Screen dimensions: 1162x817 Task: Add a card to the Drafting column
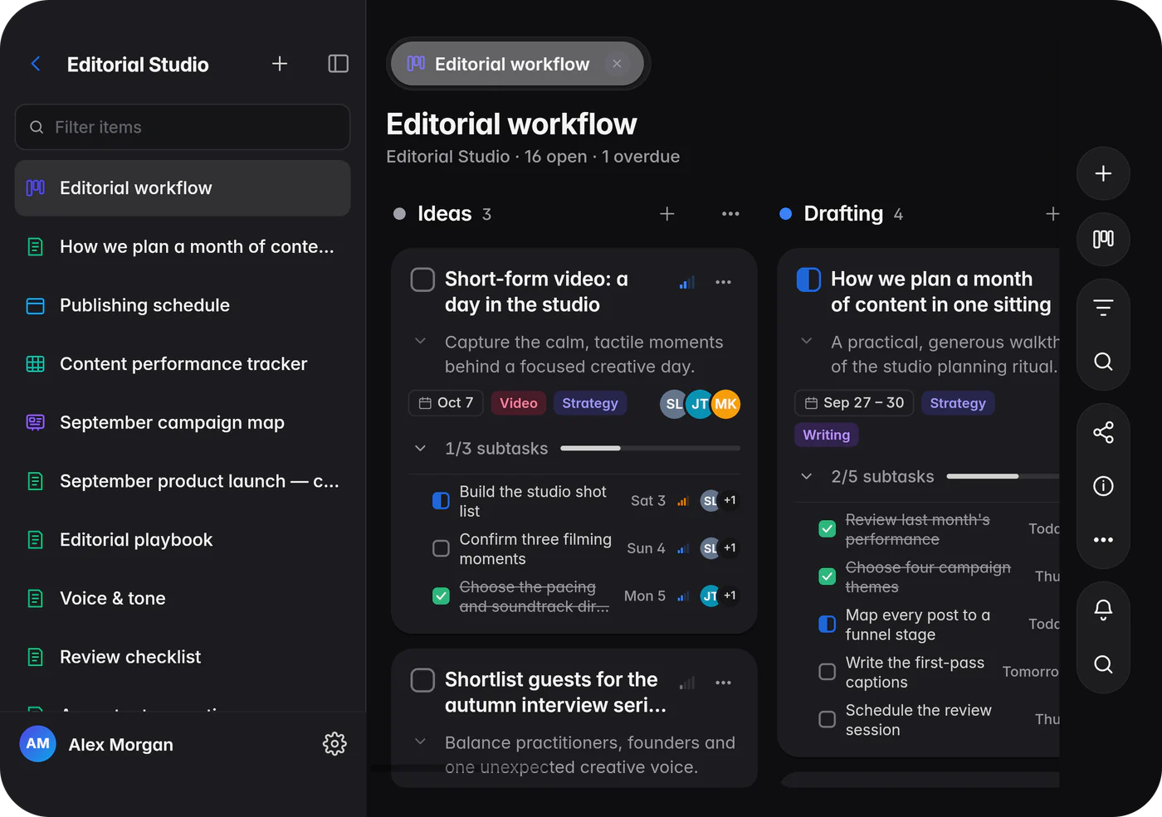pos(1052,214)
